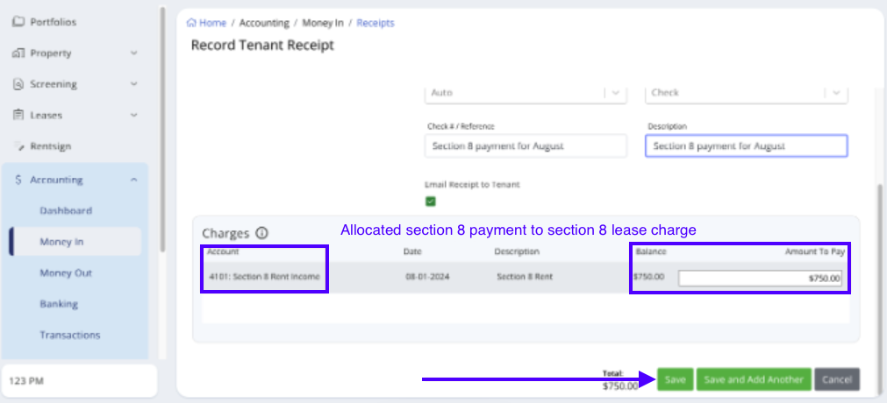Click the Receipts breadcrumb link

pos(375,23)
